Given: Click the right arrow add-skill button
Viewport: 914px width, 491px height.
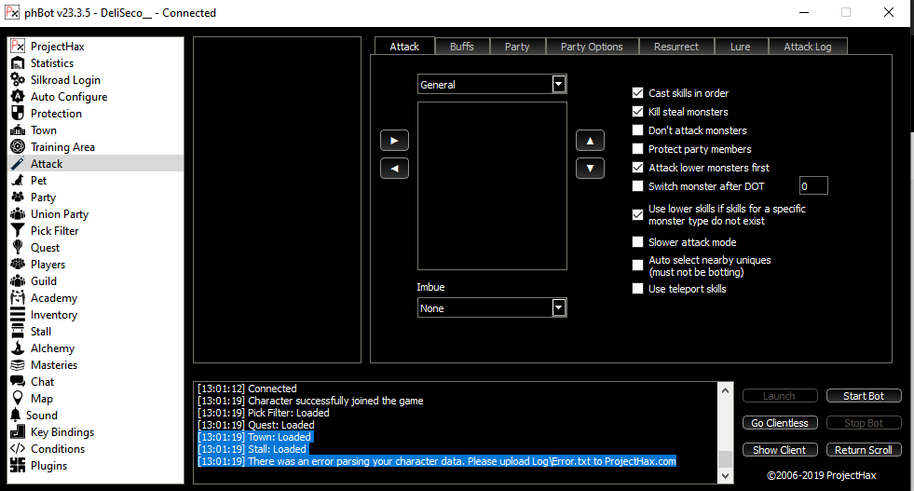Looking at the screenshot, I should point(394,141).
